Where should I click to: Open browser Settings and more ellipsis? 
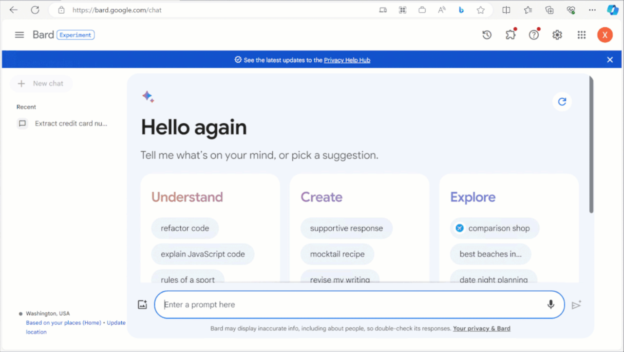[592, 10]
